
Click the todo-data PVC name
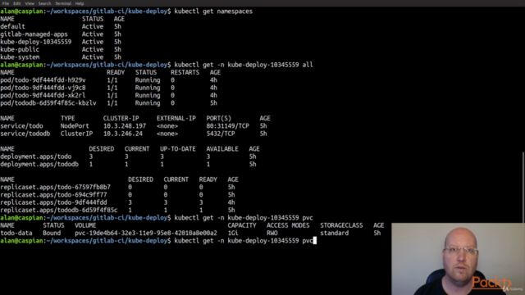coord(16,233)
